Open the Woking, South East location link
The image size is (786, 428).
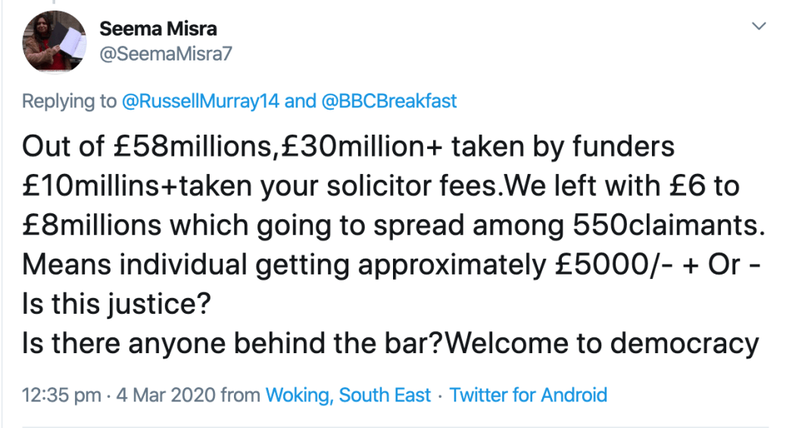tap(346, 395)
